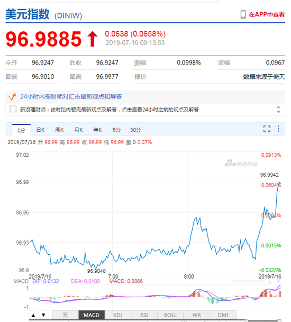
Task: Click the 最低 value 96.9010
Action: 43,77
